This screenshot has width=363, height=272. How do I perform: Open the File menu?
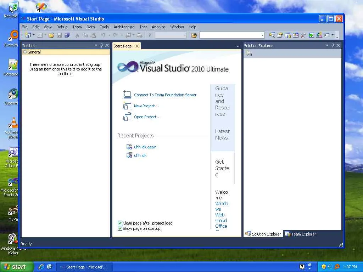pos(24,27)
